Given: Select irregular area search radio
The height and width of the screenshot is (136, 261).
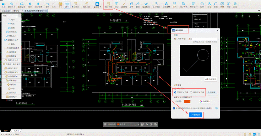Looking at the screenshot, I should tap(191, 92).
